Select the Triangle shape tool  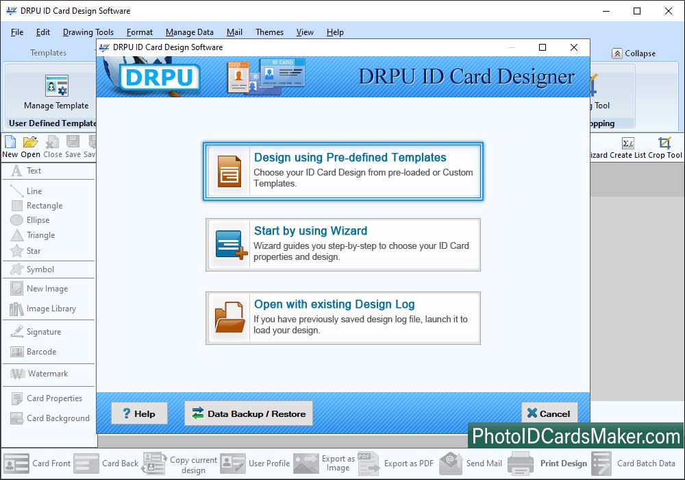(33, 235)
